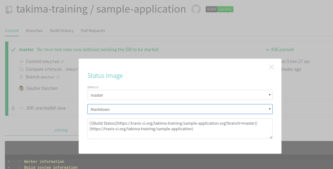This screenshot has width=333, height=169.
Task: Click the green checkmark build status icon
Action: click(13, 50)
